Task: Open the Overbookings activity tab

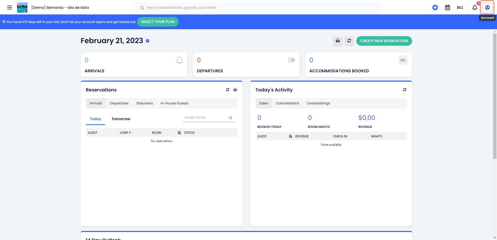Action: (x=318, y=103)
